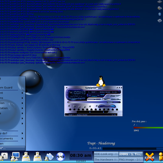This screenshot has height=163, width=163.
Task: Click the 1641 disk space value
Action: 136,130
